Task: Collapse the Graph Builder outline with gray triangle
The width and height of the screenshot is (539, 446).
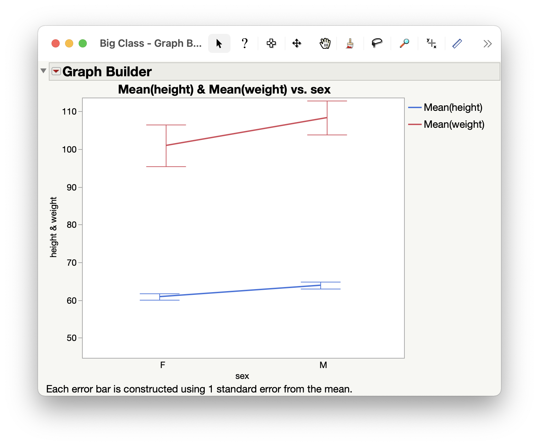Action: pos(43,71)
